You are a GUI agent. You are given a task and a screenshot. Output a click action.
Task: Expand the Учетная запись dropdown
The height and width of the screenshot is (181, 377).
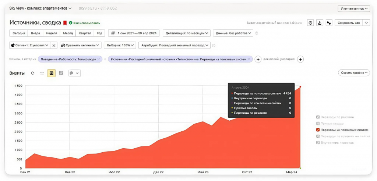[354, 9]
